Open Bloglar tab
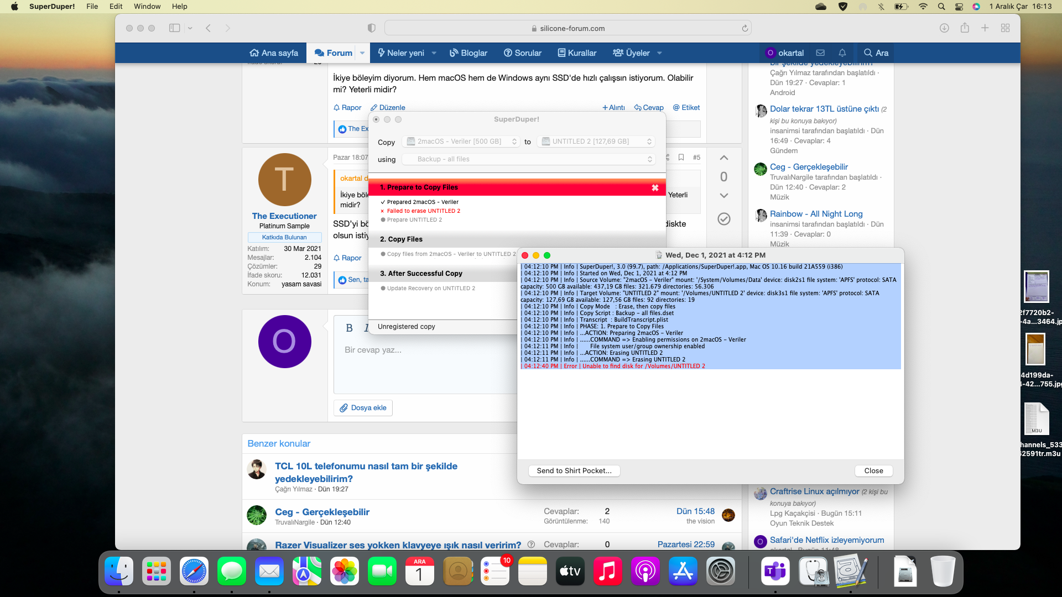The image size is (1062, 597). (x=468, y=53)
